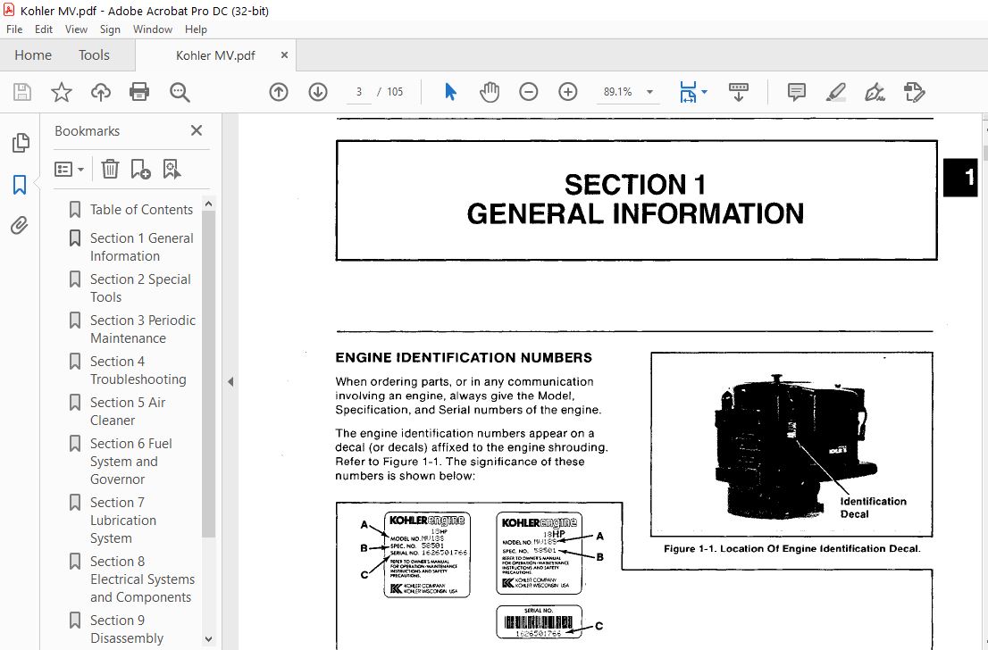Jump to Section 5 Air Cleaner bookmark
This screenshot has width=988, height=650.
tap(127, 411)
